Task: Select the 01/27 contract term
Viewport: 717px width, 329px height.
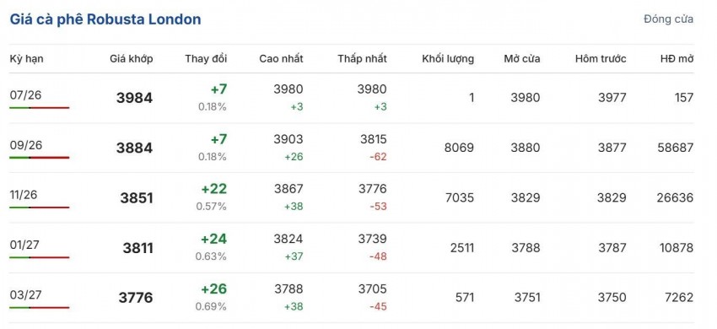Action: pos(24,245)
